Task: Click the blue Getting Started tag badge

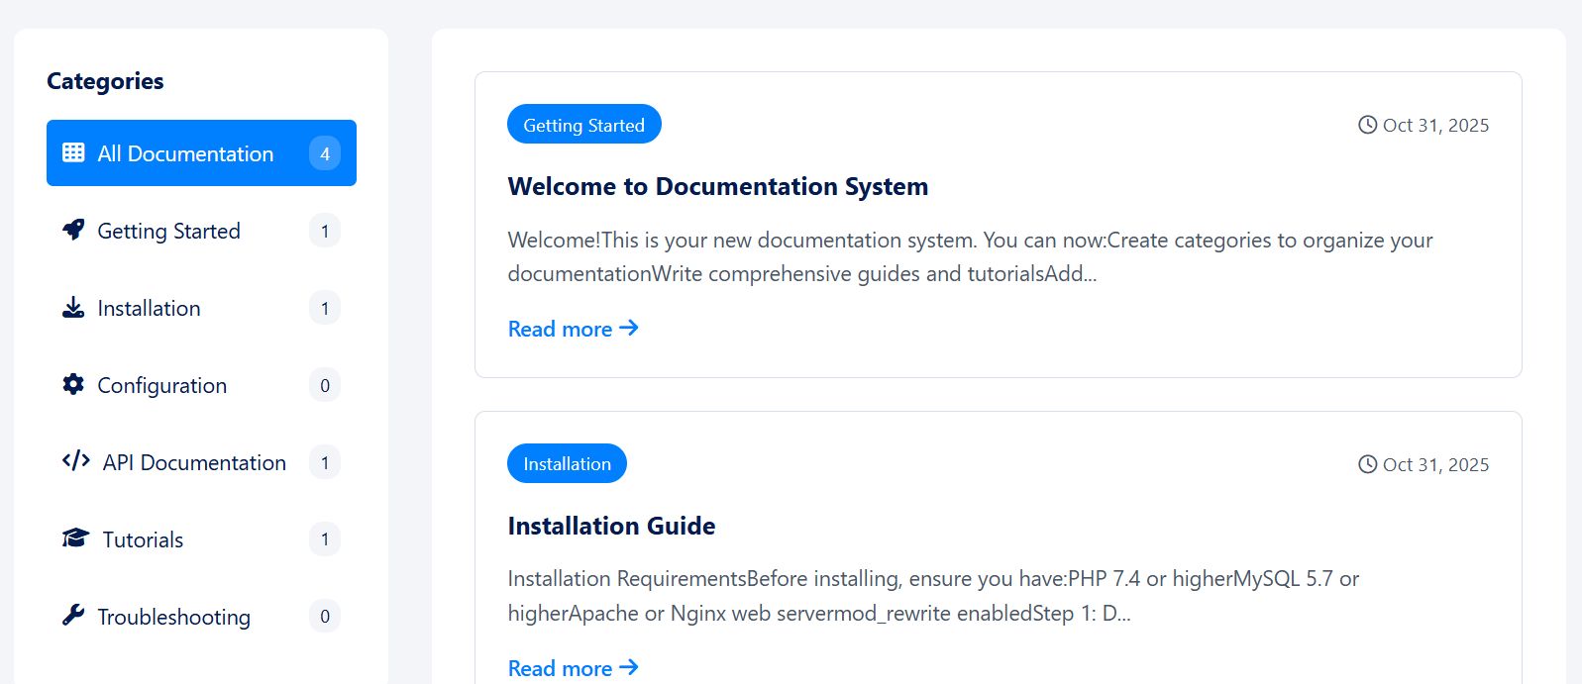Action: click(583, 125)
